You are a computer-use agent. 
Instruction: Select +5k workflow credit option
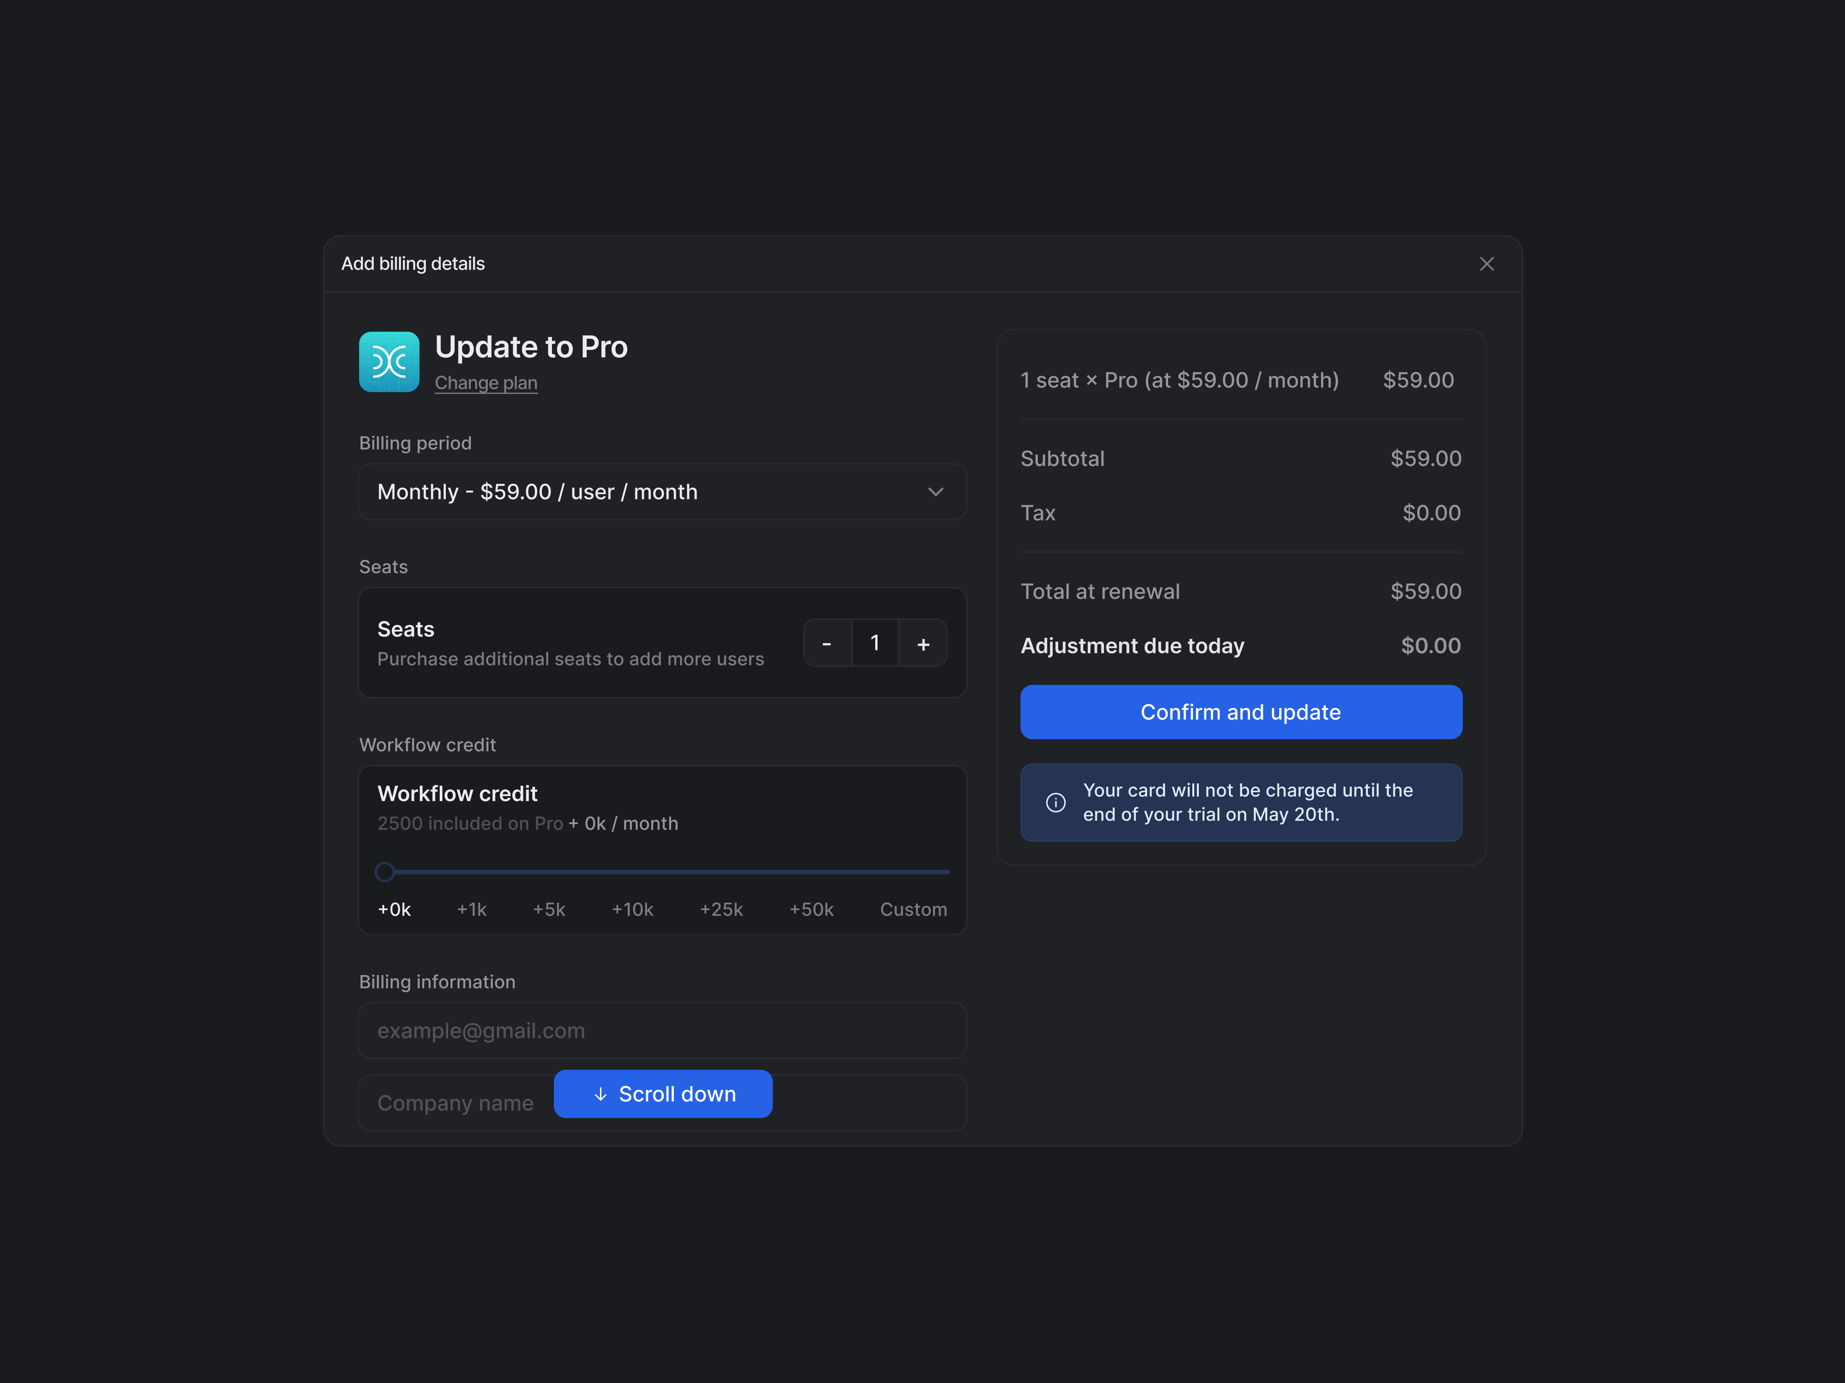[549, 909]
